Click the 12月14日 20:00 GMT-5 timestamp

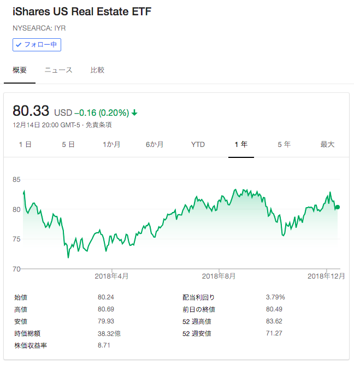[46, 125]
